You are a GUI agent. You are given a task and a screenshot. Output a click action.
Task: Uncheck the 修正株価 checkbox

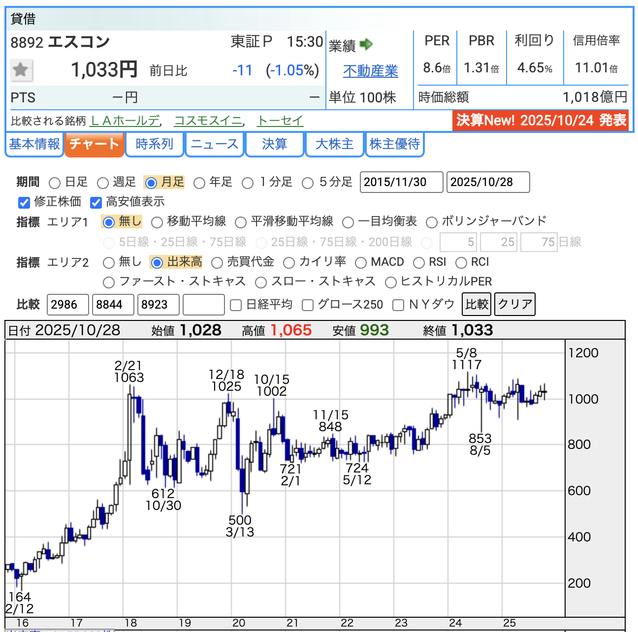tap(24, 202)
